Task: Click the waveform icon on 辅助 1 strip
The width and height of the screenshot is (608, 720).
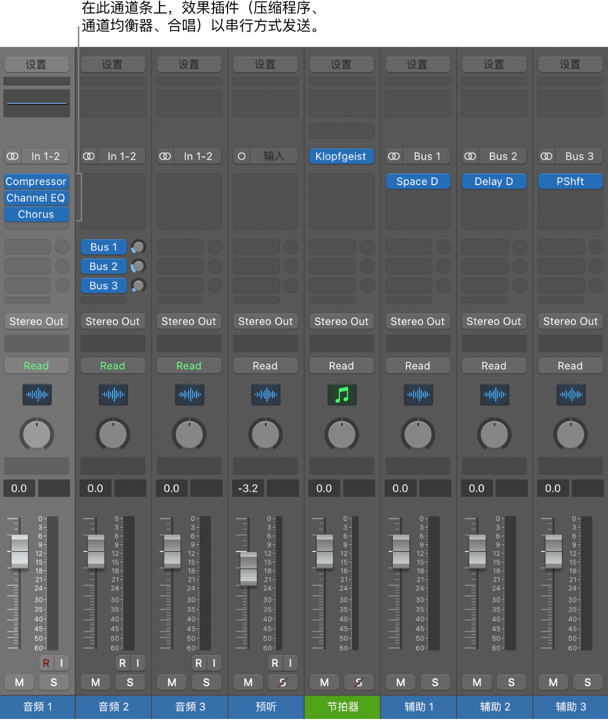Action: point(418,394)
